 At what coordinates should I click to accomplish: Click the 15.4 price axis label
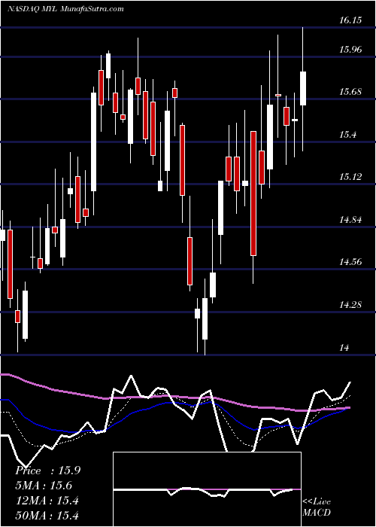(347, 135)
